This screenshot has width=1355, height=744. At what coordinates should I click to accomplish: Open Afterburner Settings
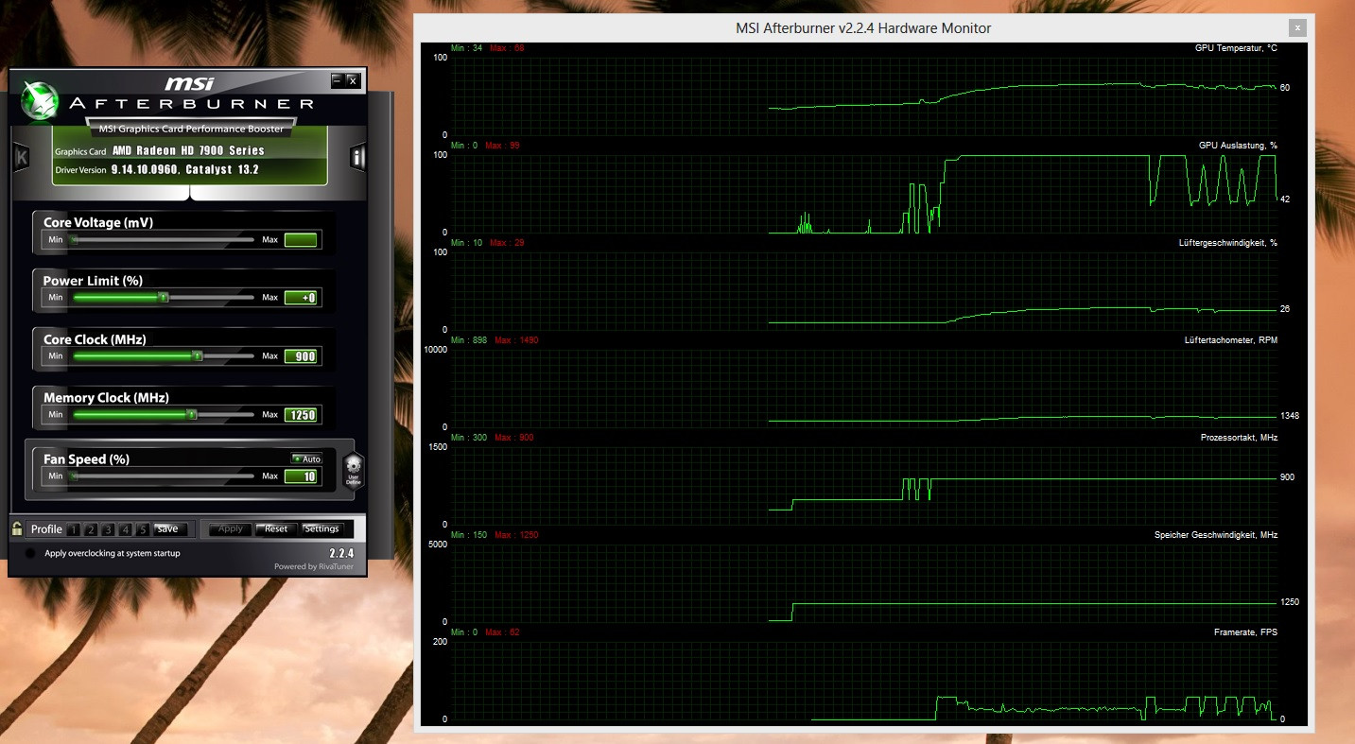tap(322, 528)
